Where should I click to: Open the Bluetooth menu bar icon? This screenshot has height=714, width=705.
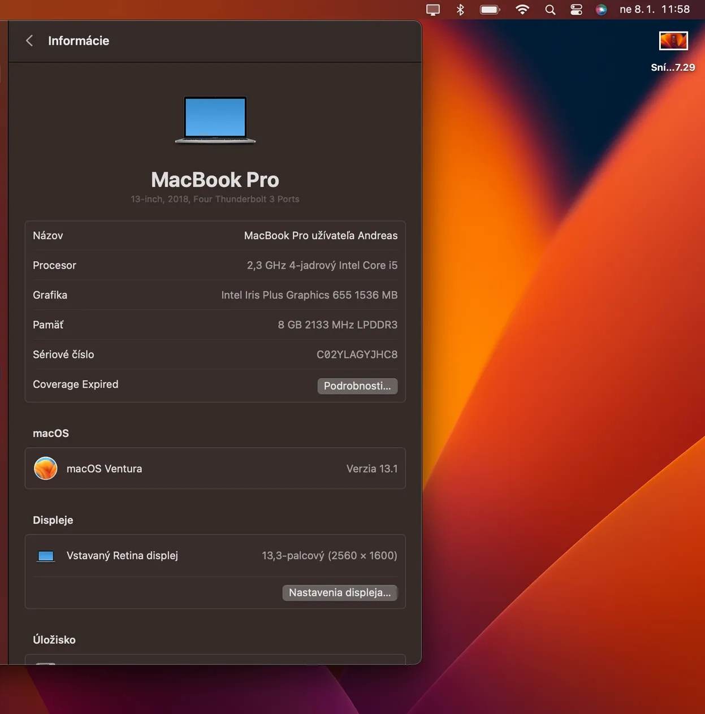click(x=460, y=10)
